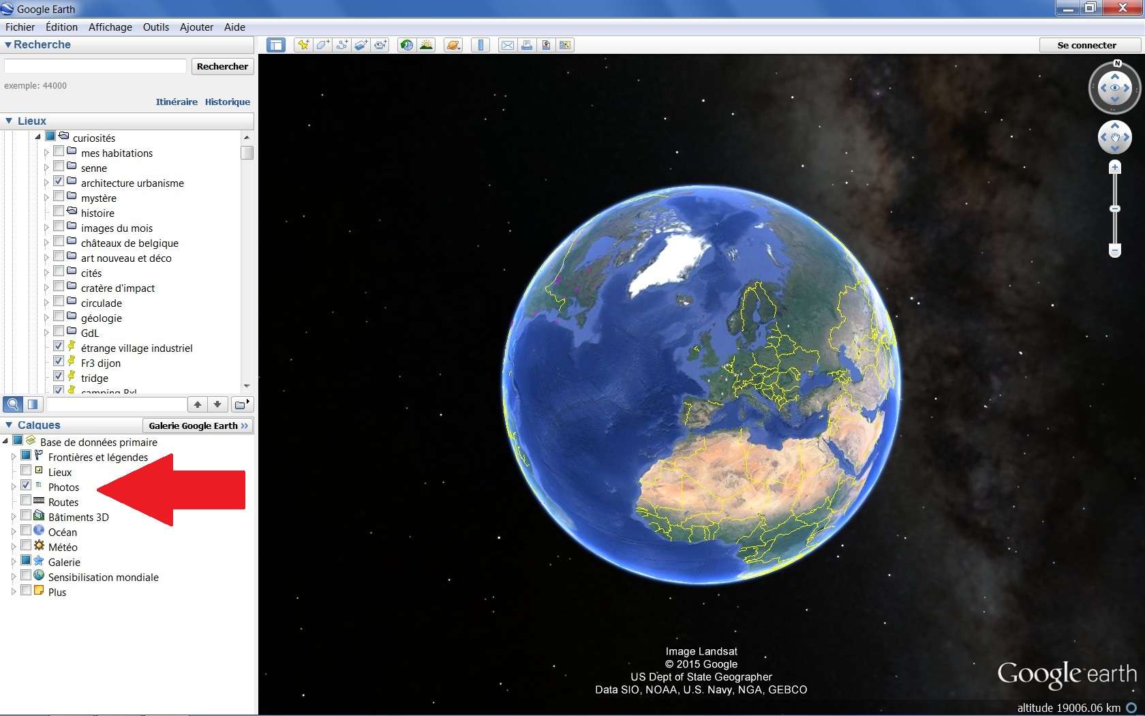The width and height of the screenshot is (1145, 716).
Task: Move selected item up with the up arrow
Action: pyautogui.click(x=198, y=404)
